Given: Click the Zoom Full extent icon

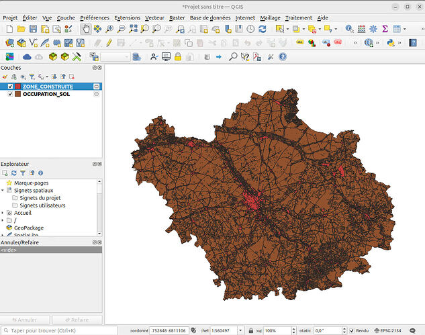Looking at the screenshot, I should (x=133, y=29).
